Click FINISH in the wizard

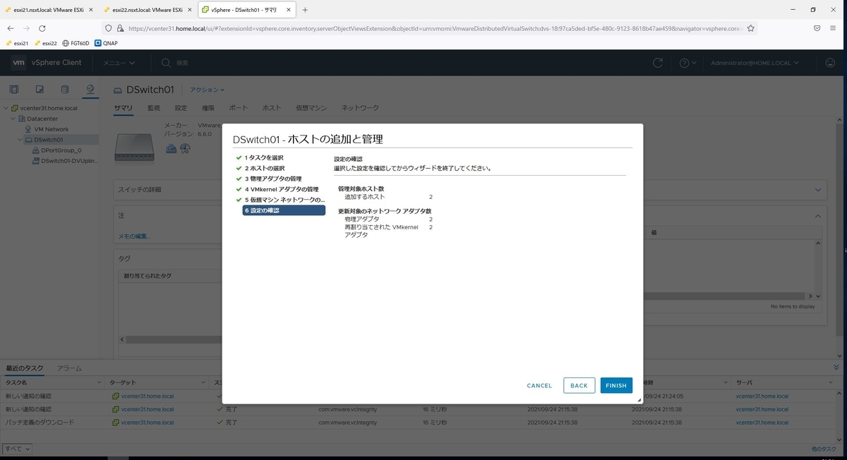click(x=616, y=385)
